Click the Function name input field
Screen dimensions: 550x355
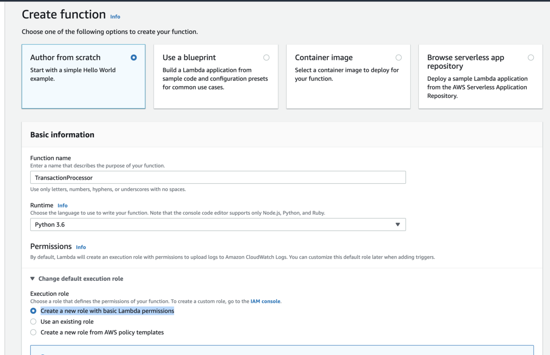click(218, 177)
